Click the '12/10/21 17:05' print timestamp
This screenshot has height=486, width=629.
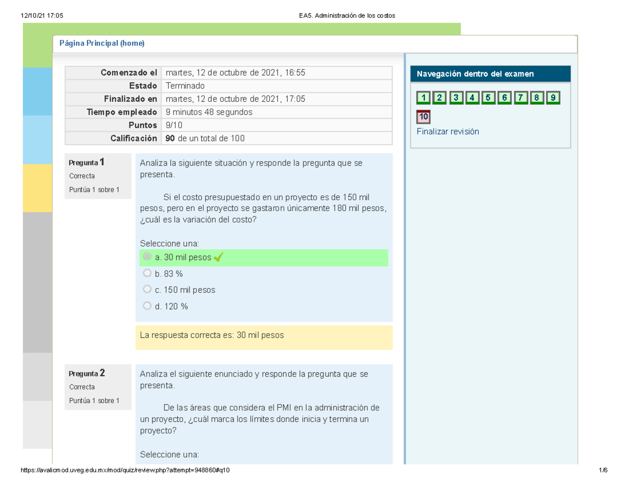pyautogui.click(x=42, y=15)
